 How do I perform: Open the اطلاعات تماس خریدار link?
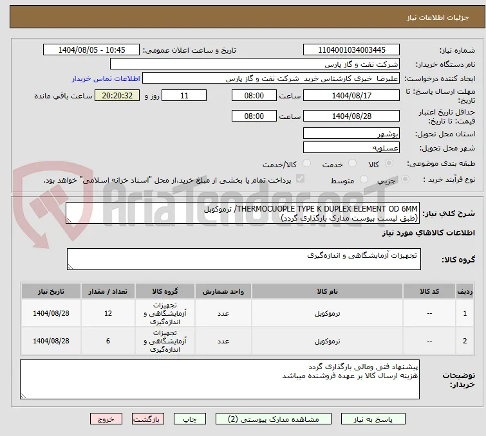click(x=106, y=78)
